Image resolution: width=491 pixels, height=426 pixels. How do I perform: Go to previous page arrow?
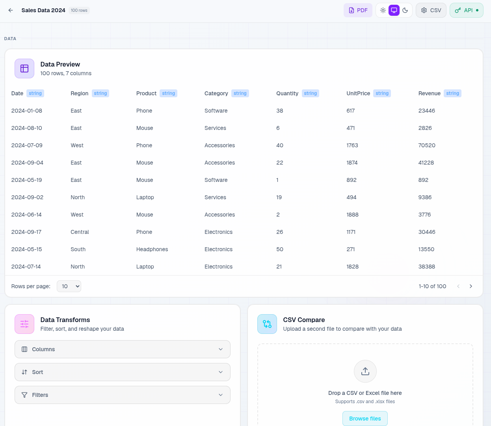458,286
